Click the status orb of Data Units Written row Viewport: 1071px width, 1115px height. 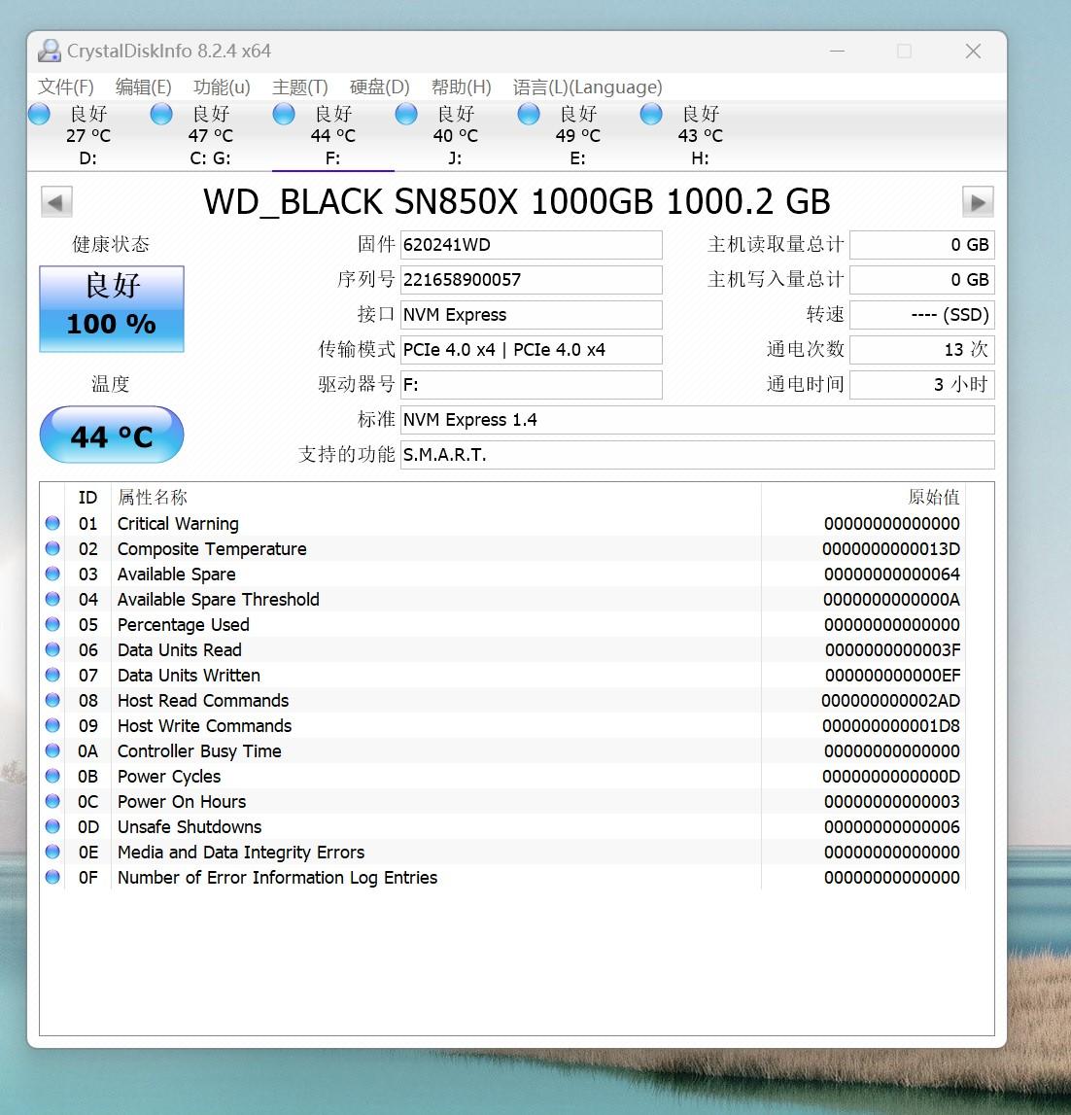pos(52,675)
